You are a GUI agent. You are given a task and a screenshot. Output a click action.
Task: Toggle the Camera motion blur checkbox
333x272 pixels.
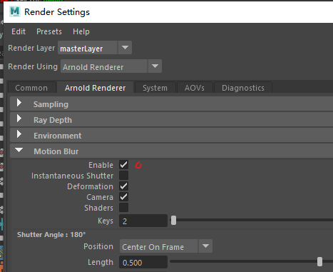pos(123,197)
